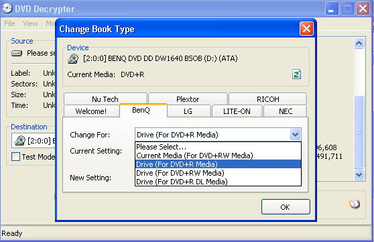This screenshot has height=242, width=374.
Task: Click the log scrollbar down arrow
Action: [359, 175]
